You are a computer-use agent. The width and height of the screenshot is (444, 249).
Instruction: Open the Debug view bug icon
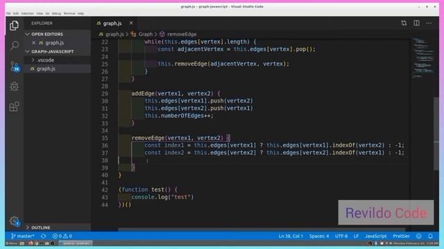click(14, 86)
